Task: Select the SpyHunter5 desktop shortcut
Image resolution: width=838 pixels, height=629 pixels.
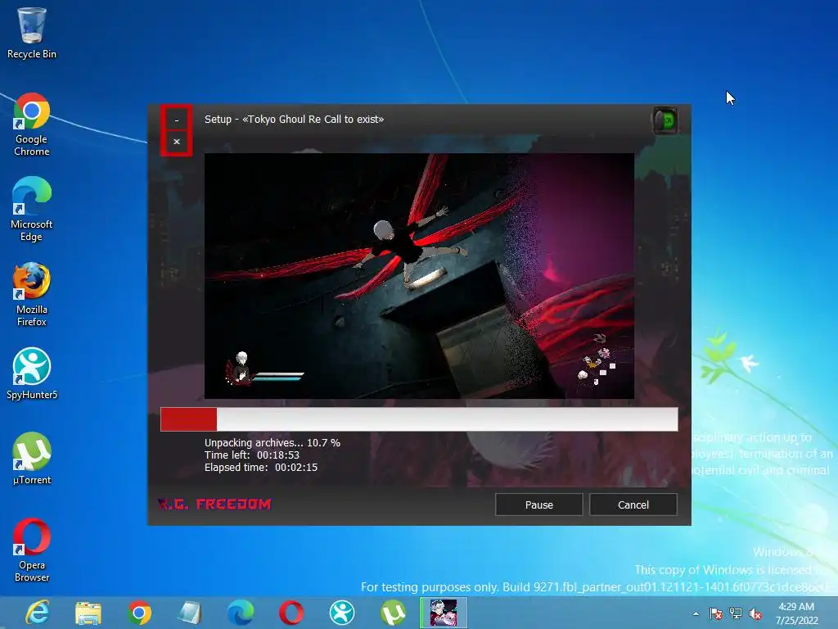Action: pyautogui.click(x=32, y=373)
